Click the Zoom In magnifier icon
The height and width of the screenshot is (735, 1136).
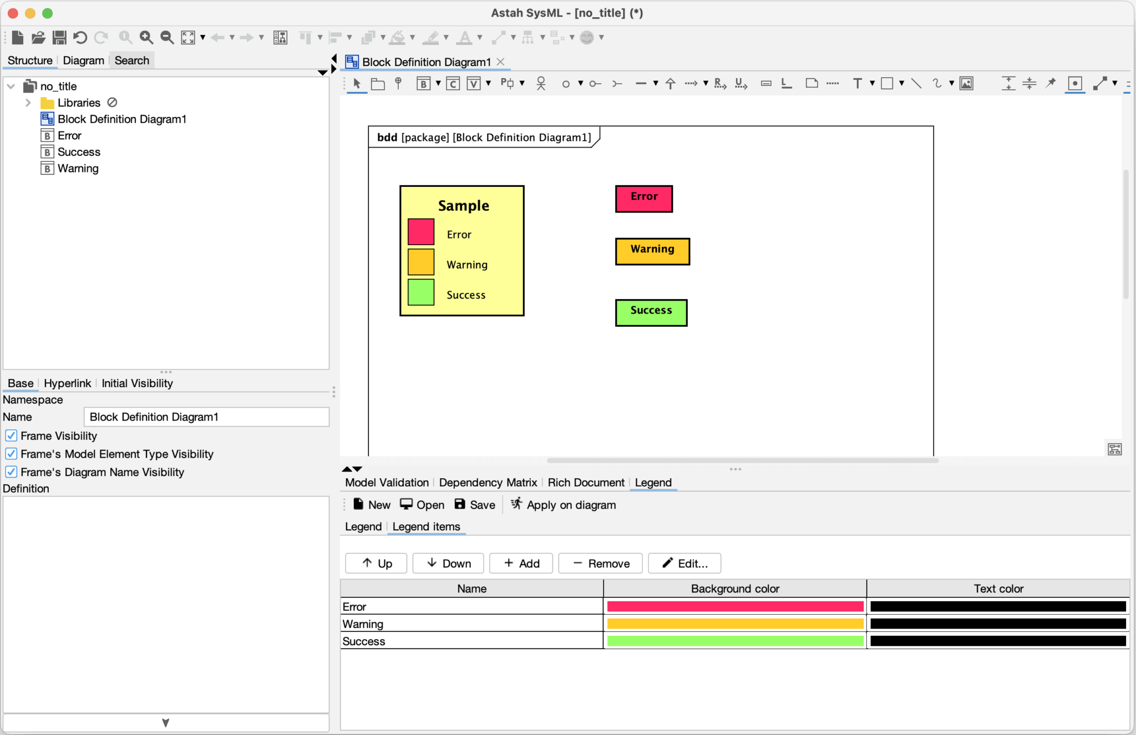146,38
